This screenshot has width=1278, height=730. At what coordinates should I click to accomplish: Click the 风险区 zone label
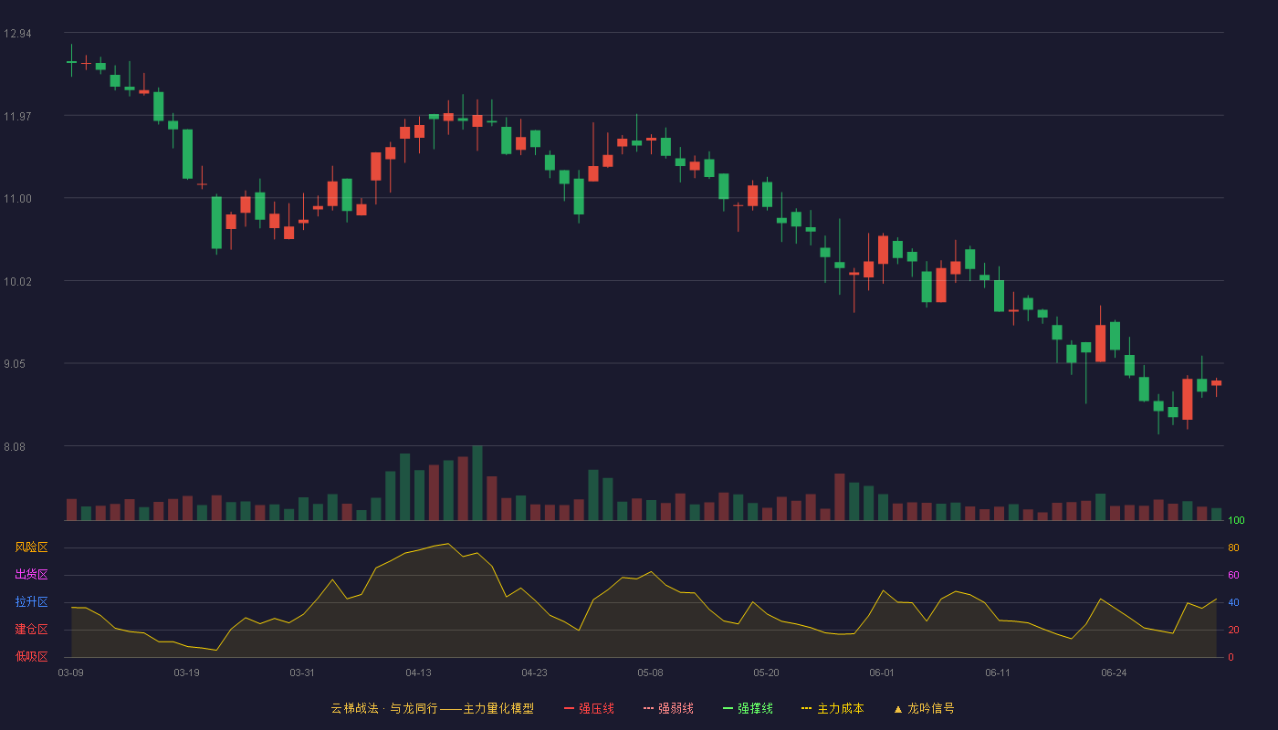(x=31, y=547)
